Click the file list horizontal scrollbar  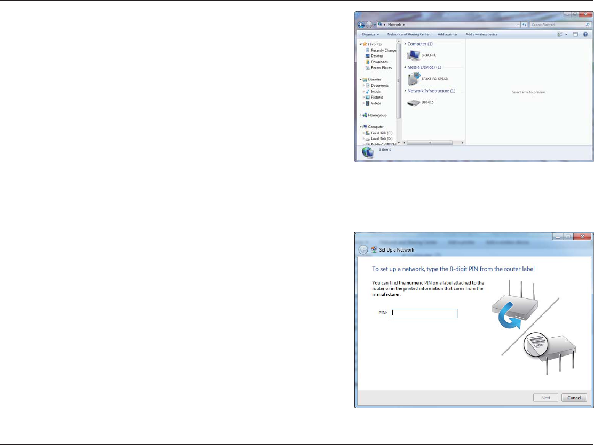click(x=429, y=143)
